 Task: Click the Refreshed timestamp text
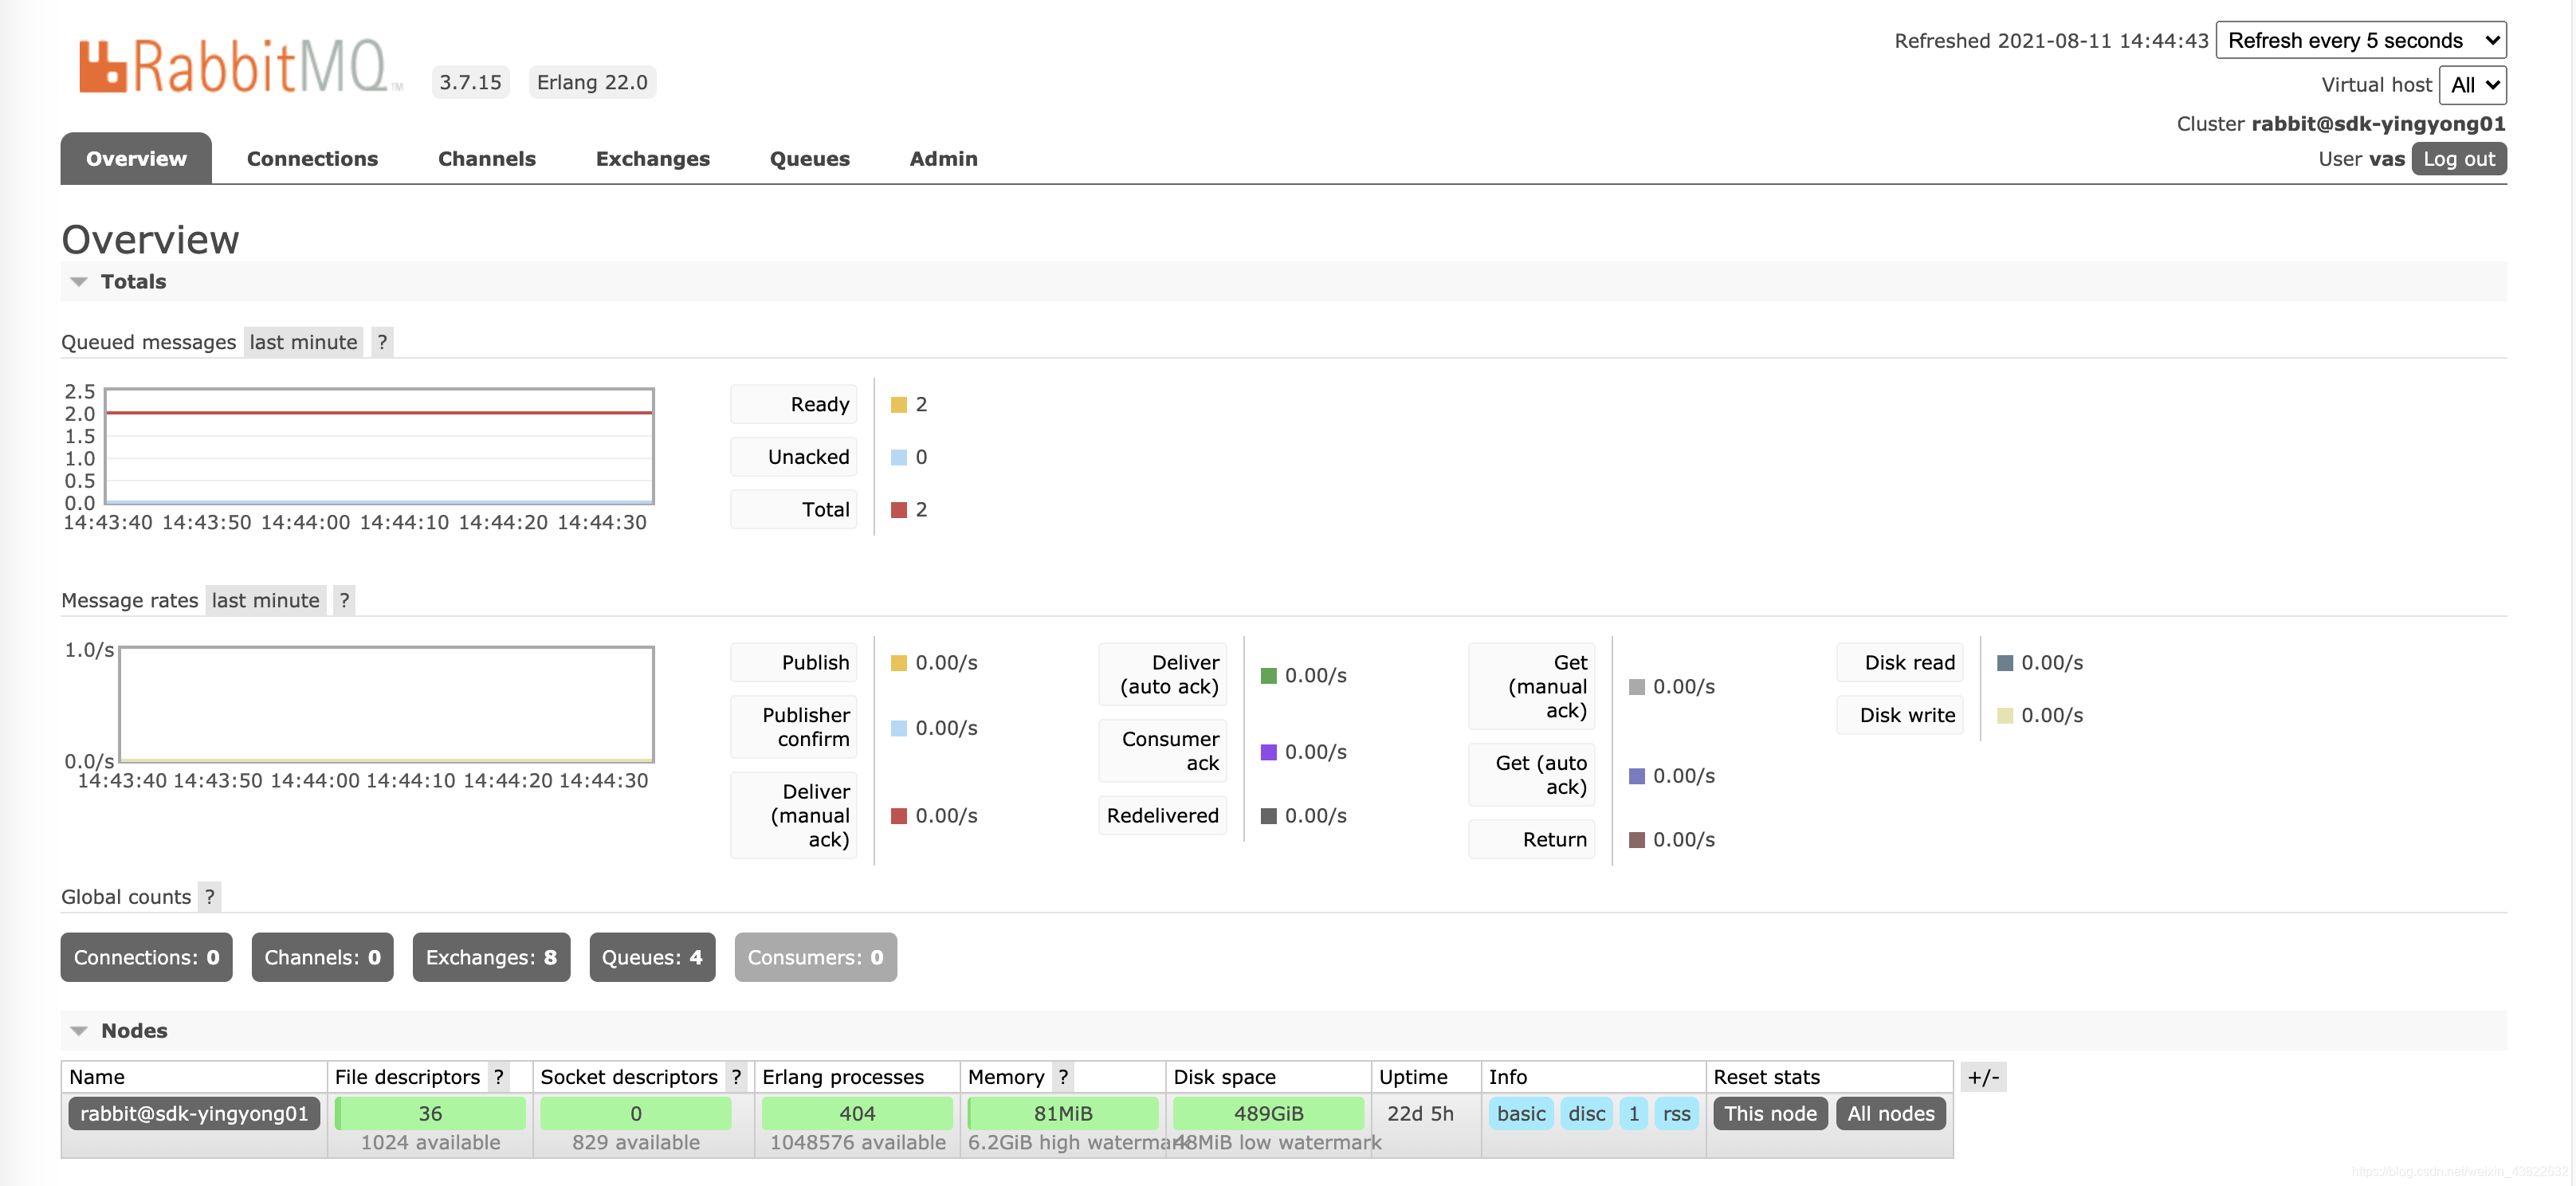pyautogui.click(x=2051, y=41)
